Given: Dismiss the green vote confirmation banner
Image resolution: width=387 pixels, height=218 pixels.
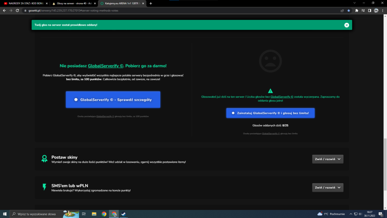Looking at the screenshot, I should (x=346, y=25).
